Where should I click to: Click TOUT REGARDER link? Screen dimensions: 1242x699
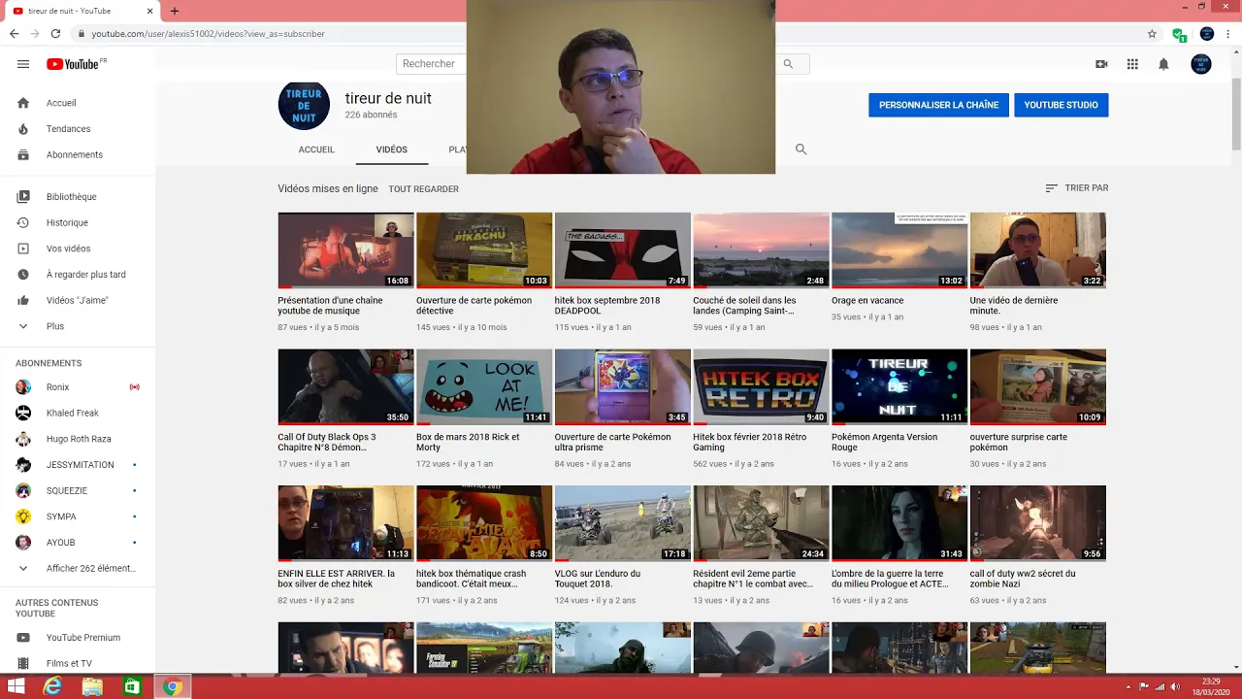click(423, 189)
